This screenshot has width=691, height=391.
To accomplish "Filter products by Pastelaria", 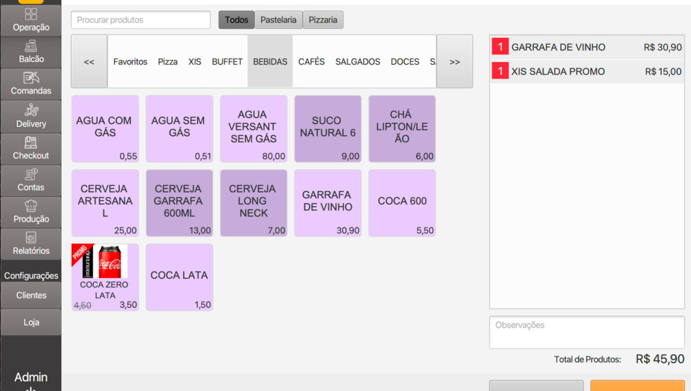I will [x=278, y=20].
